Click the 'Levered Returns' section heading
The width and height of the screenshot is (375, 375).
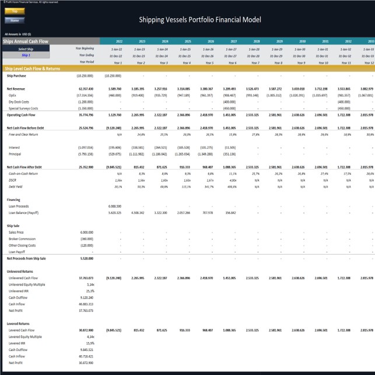click(18, 324)
